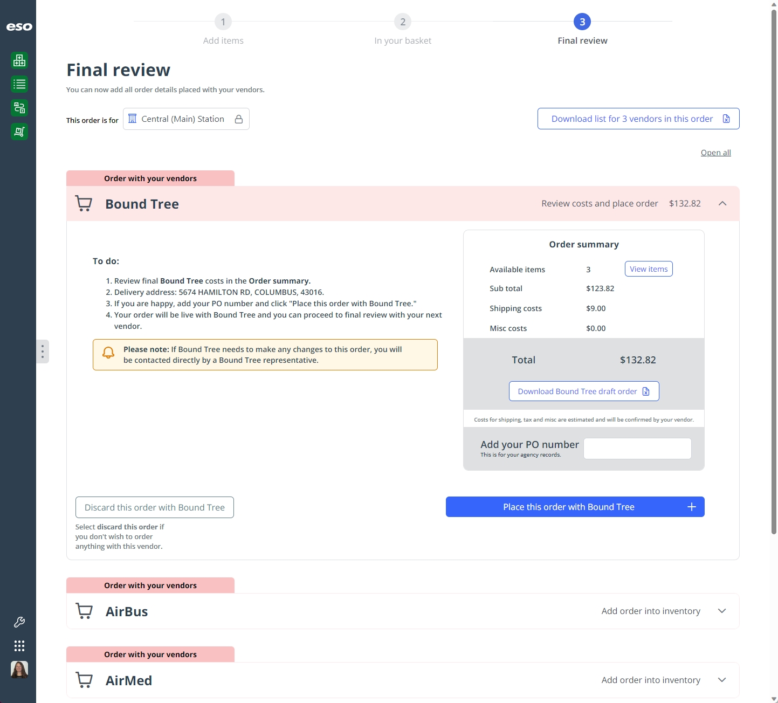Image resolution: width=778 pixels, height=703 pixels.
Task: Expand the AirBus vendor section
Action: 722,611
